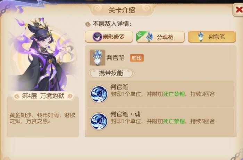This screenshot has height=160, width=243.
Task: Select the 分魂枪 enemy tab
Action: tap(160, 37)
